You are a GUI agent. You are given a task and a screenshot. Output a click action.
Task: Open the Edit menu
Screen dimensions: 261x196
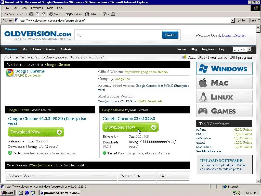[15, 8]
